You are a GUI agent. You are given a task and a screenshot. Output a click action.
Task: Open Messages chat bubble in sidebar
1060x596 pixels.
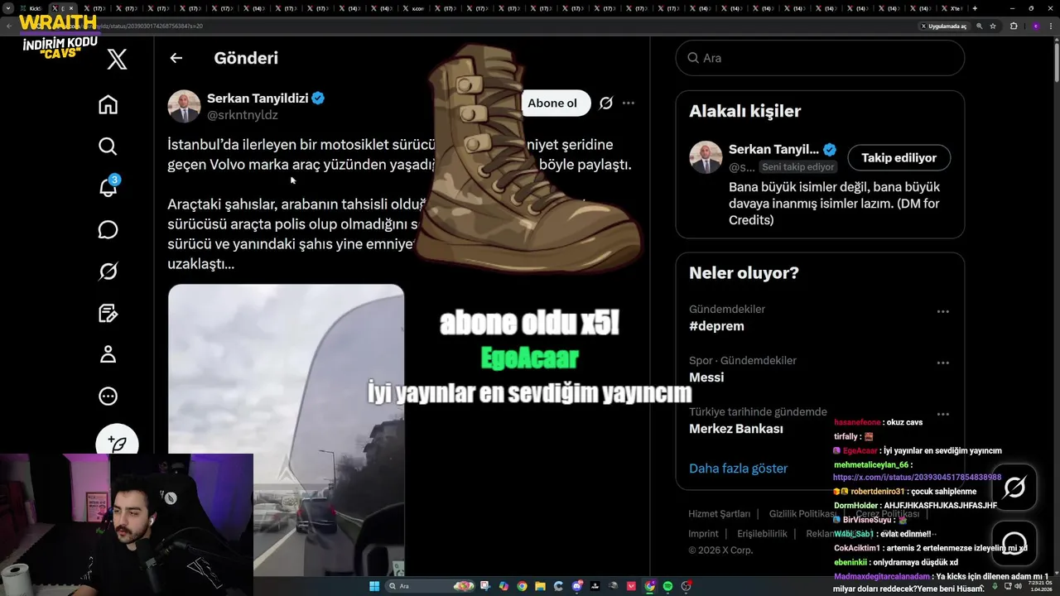[x=108, y=229]
